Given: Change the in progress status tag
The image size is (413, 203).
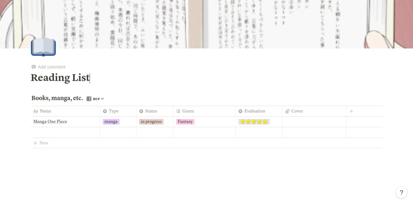Looking at the screenshot, I should click(152, 122).
